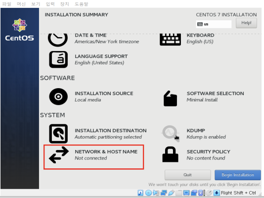
Task: Open the 장치 menu
Action: click(65, 4)
